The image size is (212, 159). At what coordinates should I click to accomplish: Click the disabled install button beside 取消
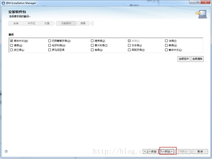tap(183, 151)
